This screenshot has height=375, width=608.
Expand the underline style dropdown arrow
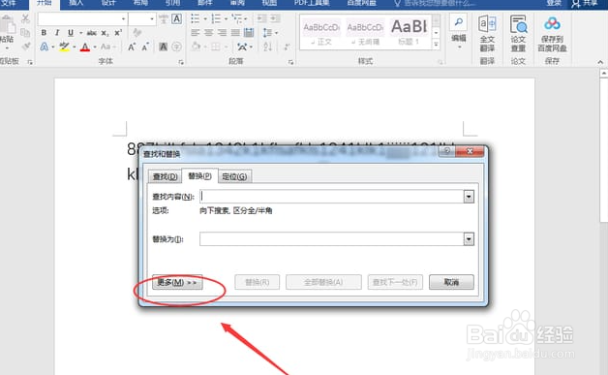[80, 33]
